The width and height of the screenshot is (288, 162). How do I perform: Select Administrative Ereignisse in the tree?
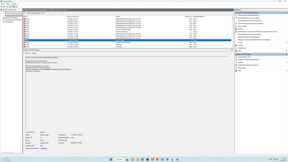pyautogui.click(x=14, y=14)
